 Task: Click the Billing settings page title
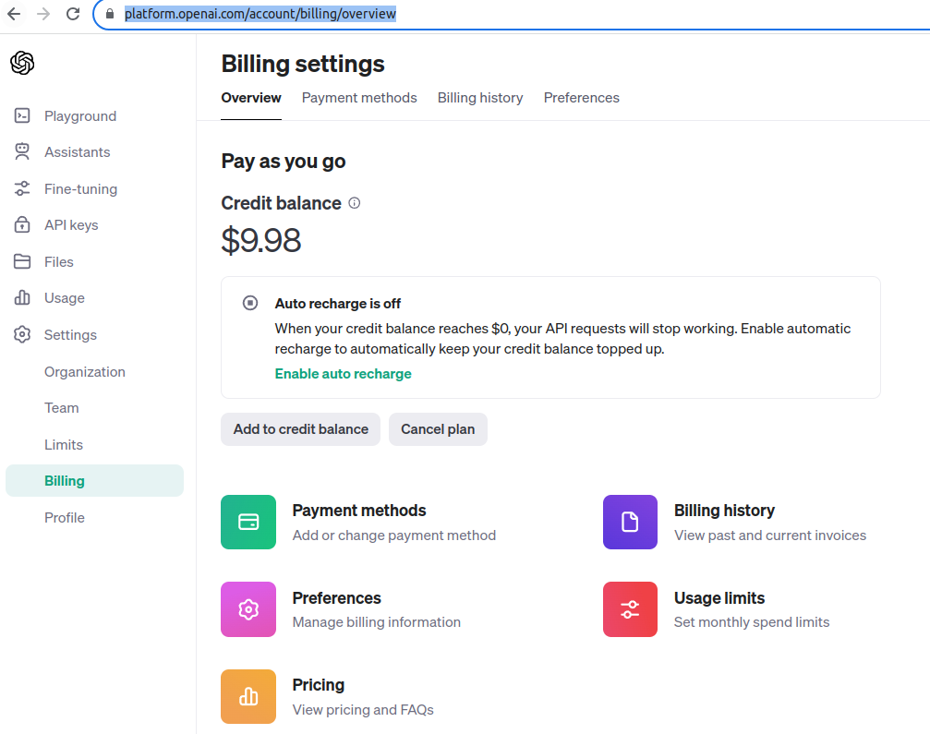[303, 64]
